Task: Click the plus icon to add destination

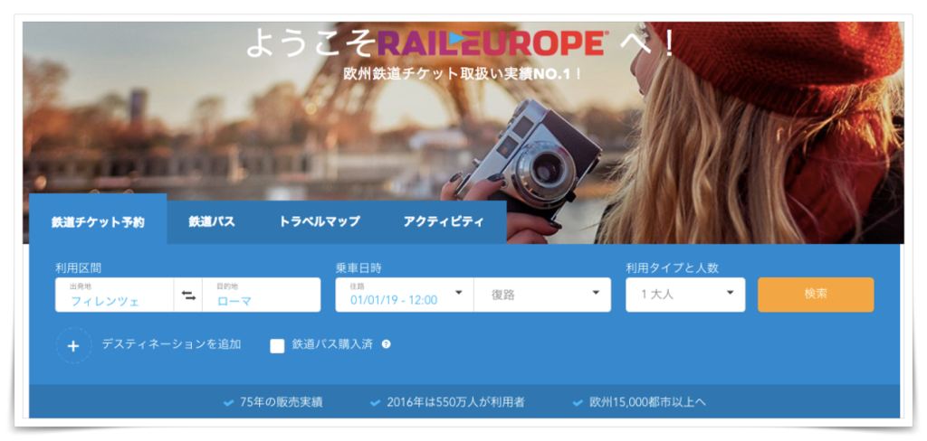Action: coord(74,346)
